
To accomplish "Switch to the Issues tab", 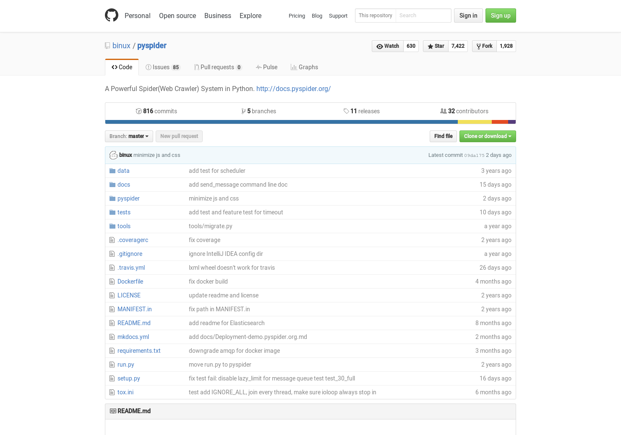I will tap(163, 67).
